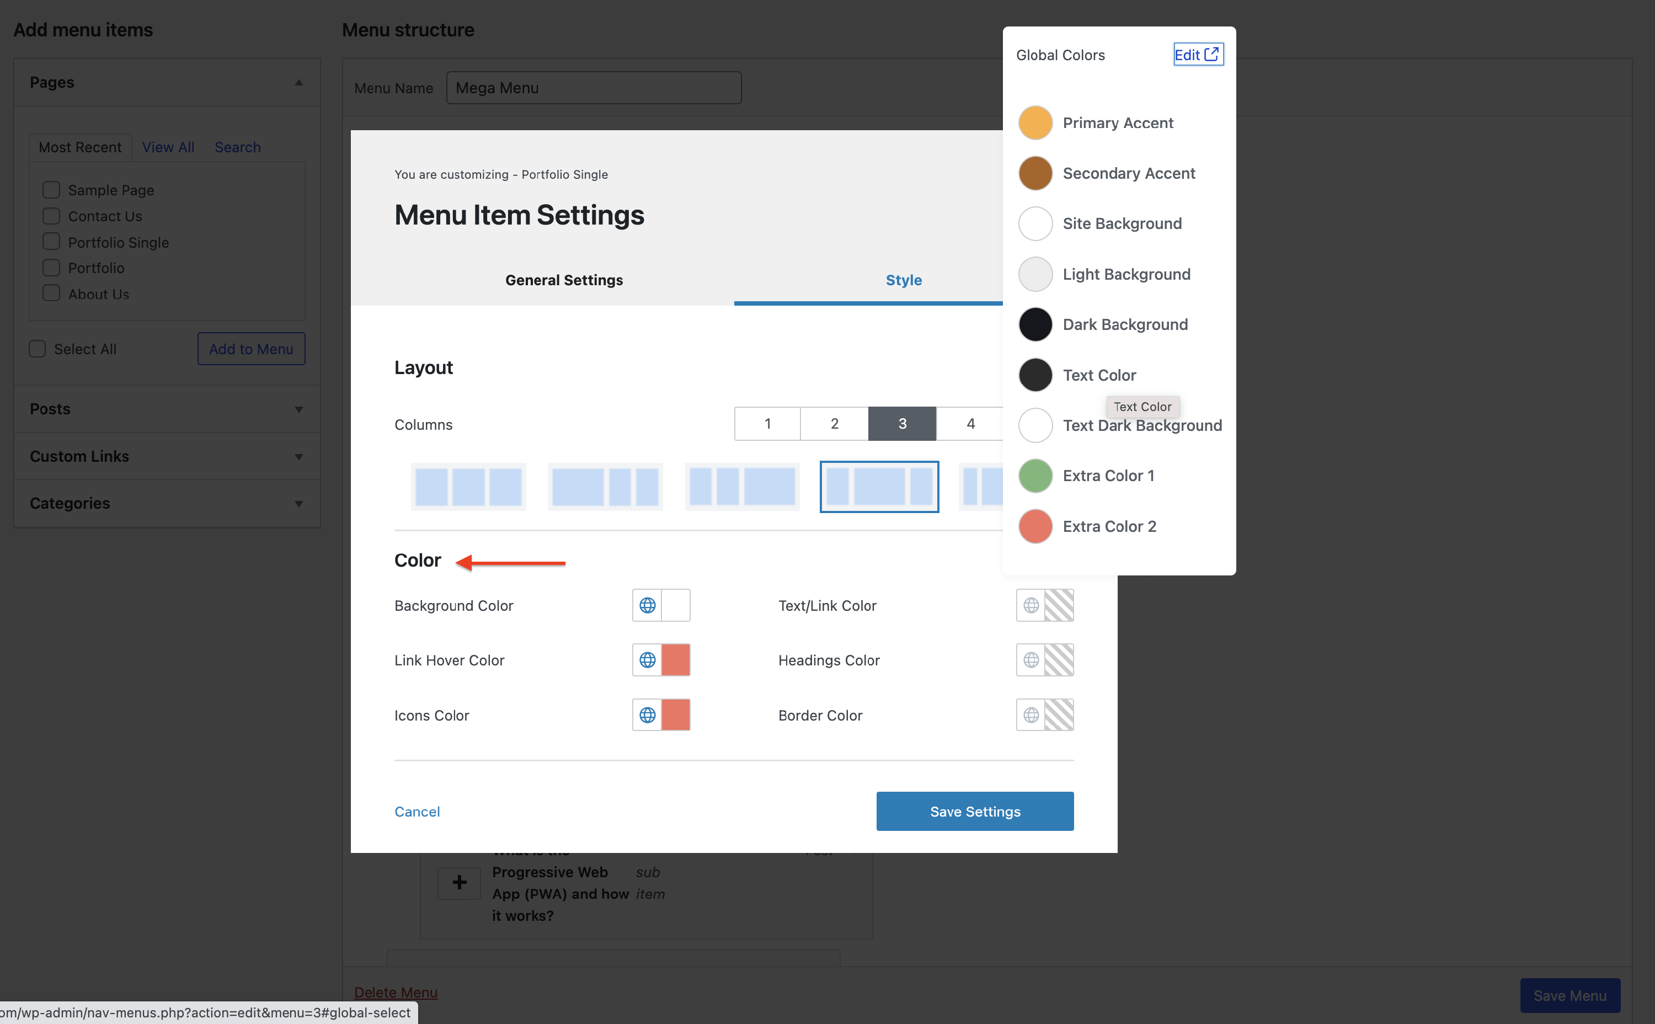1655x1024 pixels.
Task: Check the Sample Page checkbox
Action: coord(51,190)
